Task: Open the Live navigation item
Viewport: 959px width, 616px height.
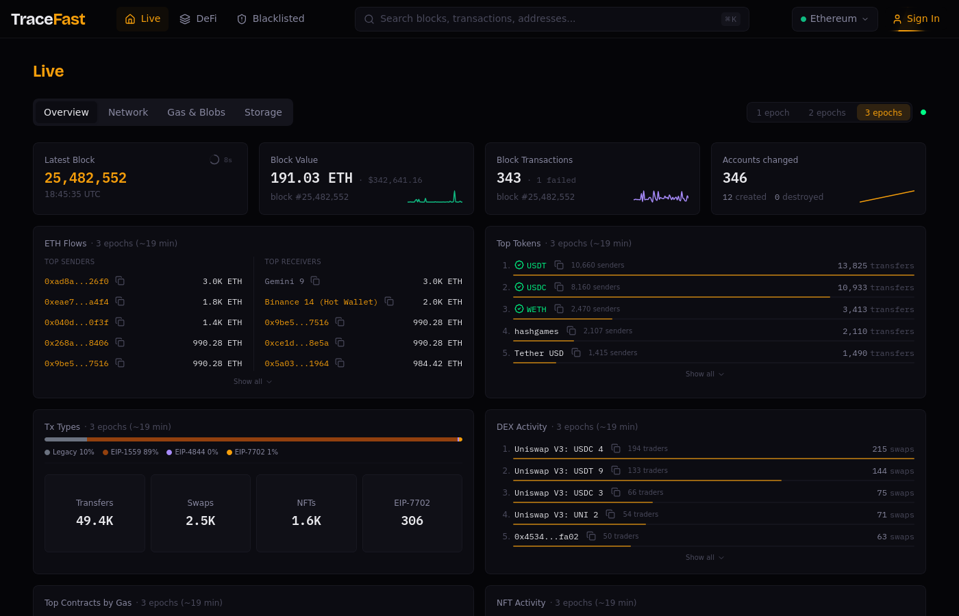Action: click(x=142, y=19)
